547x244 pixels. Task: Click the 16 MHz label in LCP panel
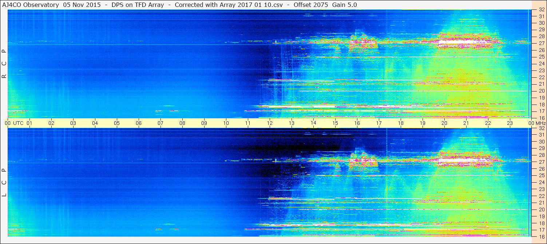point(541,237)
